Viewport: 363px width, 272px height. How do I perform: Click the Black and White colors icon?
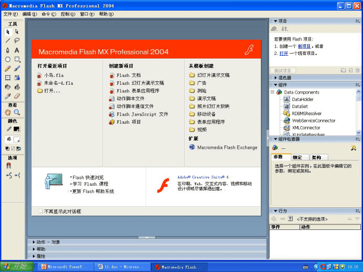tap(7, 148)
